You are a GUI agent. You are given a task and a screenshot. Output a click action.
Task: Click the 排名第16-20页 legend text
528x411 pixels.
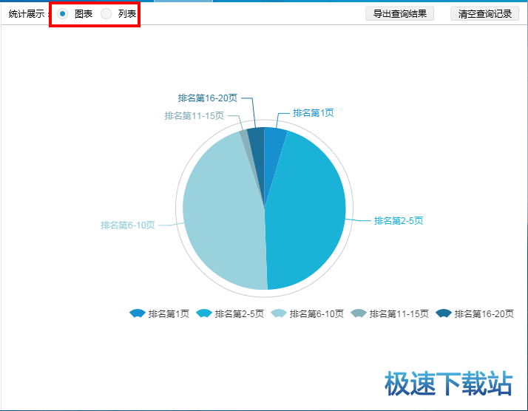pos(484,313)
